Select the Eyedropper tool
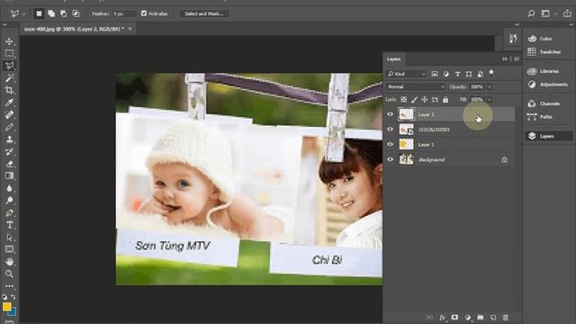This screenshot has width=576, height=324. [10, 103]
